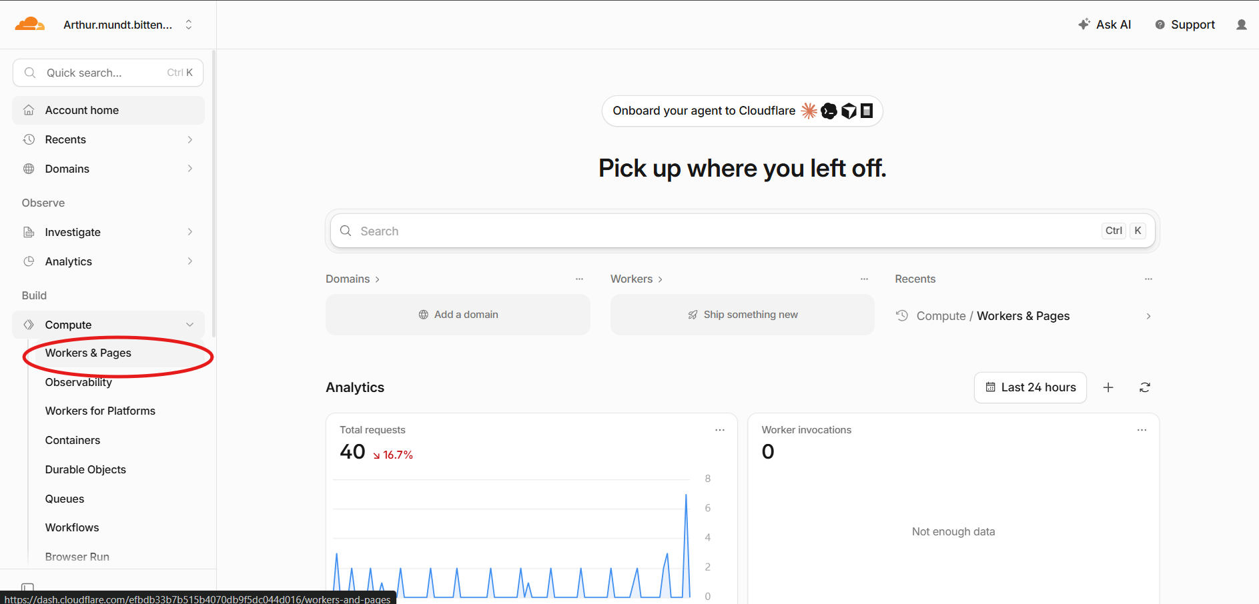Click the Not enough data message
This screenshot has height=604, width=1259.
[x=953, y=531]
